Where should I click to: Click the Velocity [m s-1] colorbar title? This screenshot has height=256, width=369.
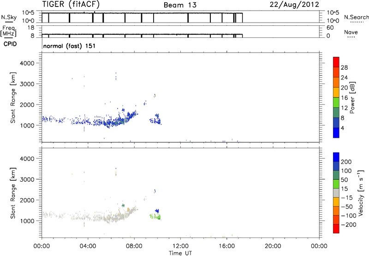click(361, 193)
